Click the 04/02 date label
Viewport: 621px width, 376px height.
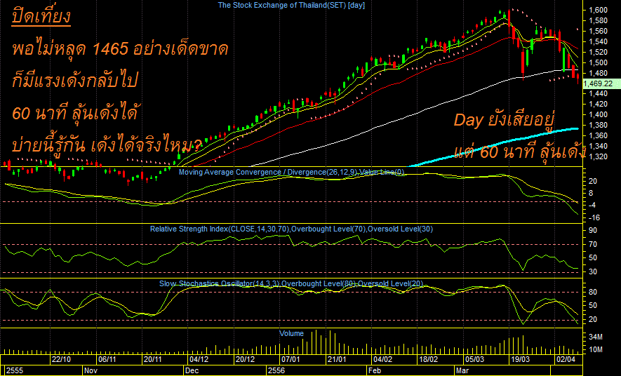point(382,359)
